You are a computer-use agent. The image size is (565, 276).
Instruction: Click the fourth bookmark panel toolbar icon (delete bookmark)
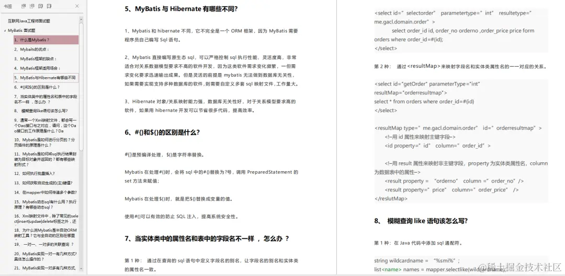pos(49,6)
